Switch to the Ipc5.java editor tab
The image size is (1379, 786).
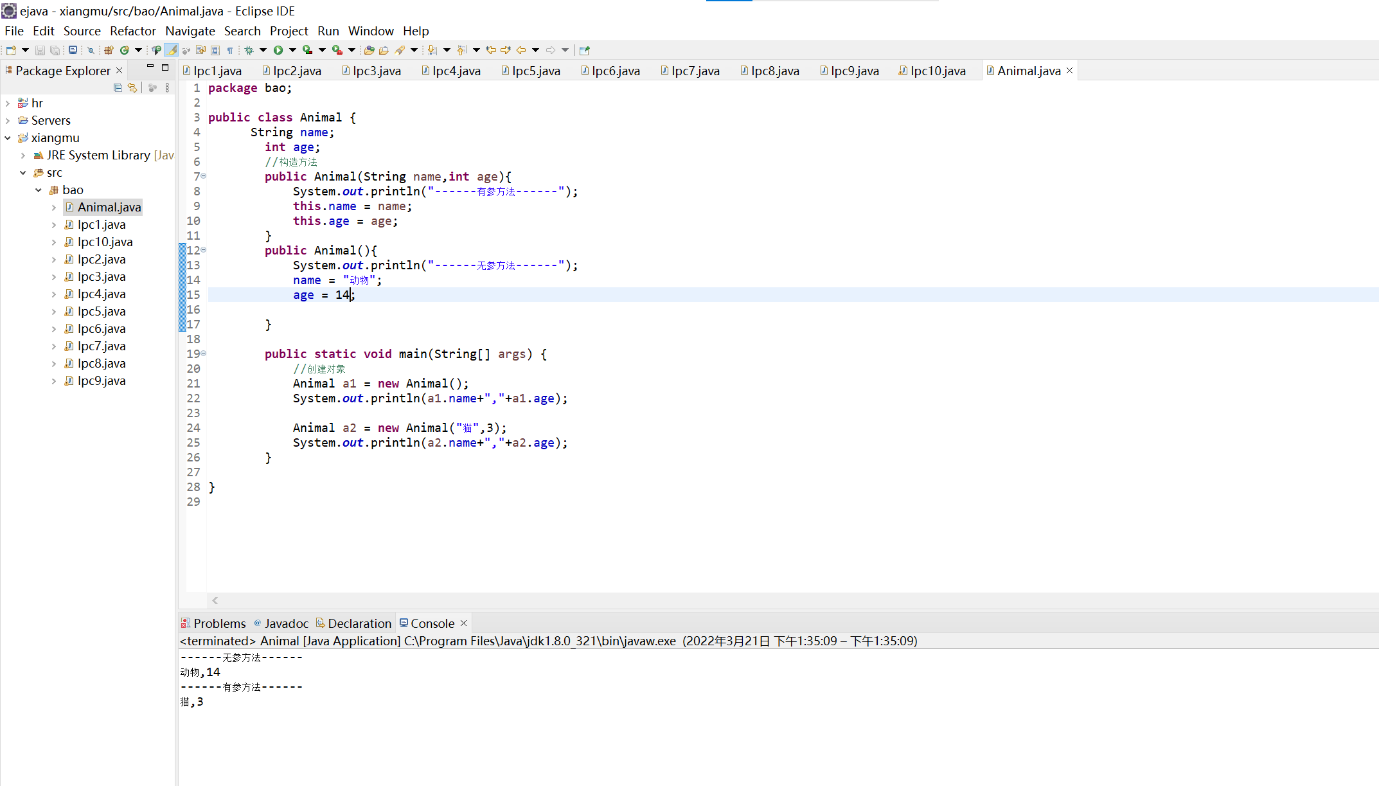coord(535,71)
